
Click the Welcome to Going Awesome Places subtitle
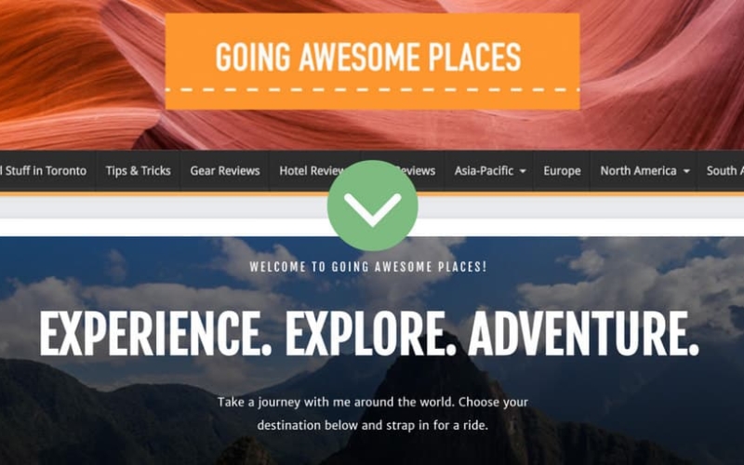click(x=368, y=267)
